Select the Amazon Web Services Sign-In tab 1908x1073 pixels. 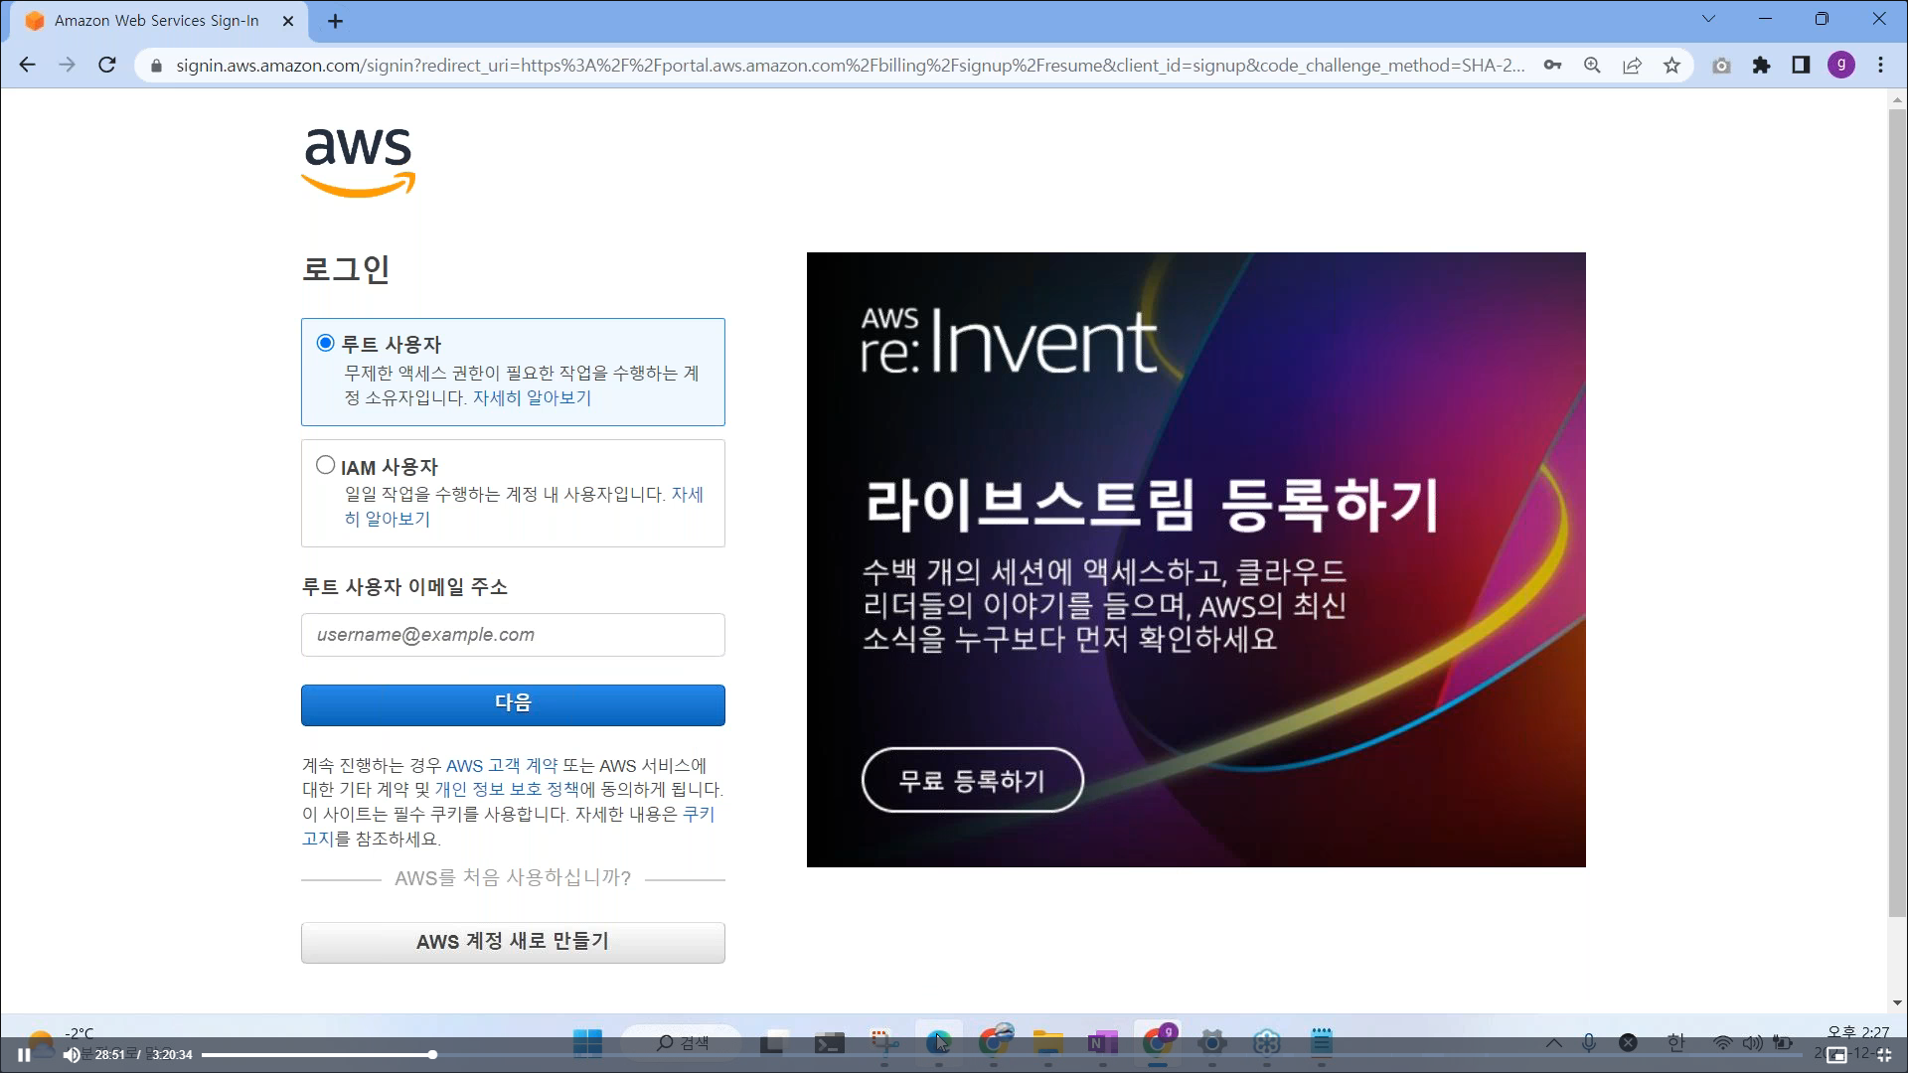(156, 21)
